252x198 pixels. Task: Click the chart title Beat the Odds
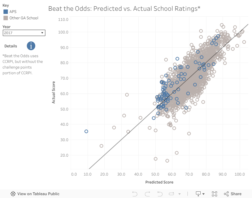tap(124, 9)
